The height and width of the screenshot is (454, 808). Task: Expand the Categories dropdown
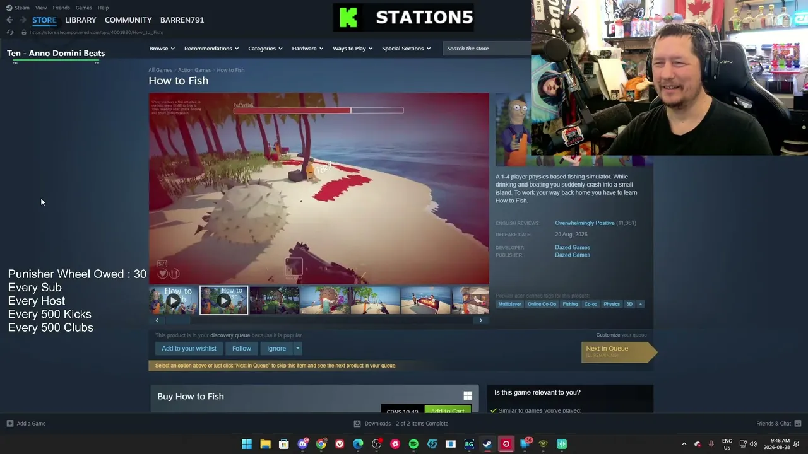pos(265,49)
